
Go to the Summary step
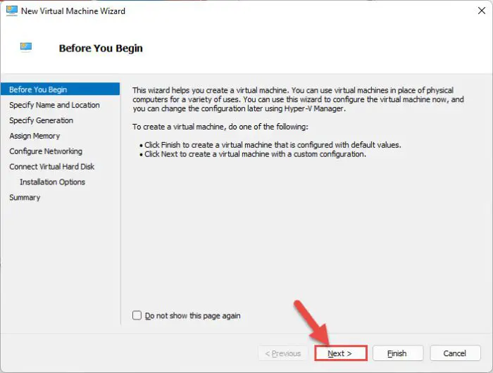[x=25, y=198]
